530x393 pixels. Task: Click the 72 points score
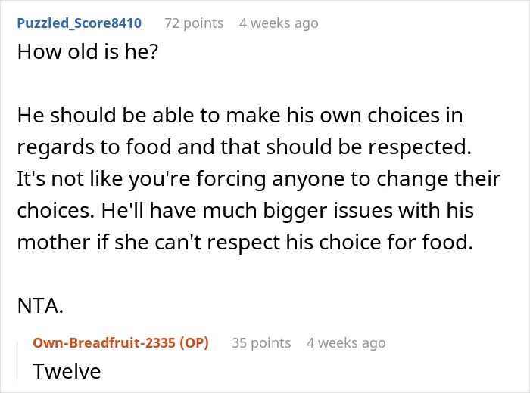click(x=194, y=23)
